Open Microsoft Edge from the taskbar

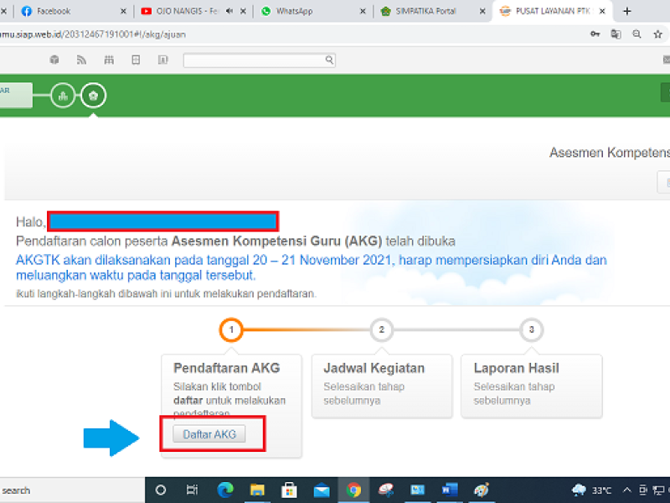(x=225, y=490)
